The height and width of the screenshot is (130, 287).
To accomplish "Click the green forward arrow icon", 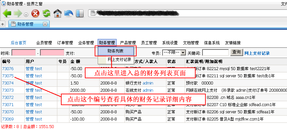I will 18,13.
